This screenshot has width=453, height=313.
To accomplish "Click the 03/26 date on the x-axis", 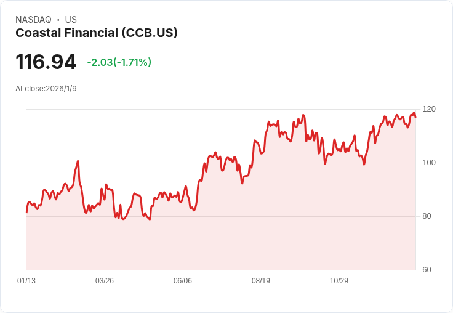I will 105,281.
